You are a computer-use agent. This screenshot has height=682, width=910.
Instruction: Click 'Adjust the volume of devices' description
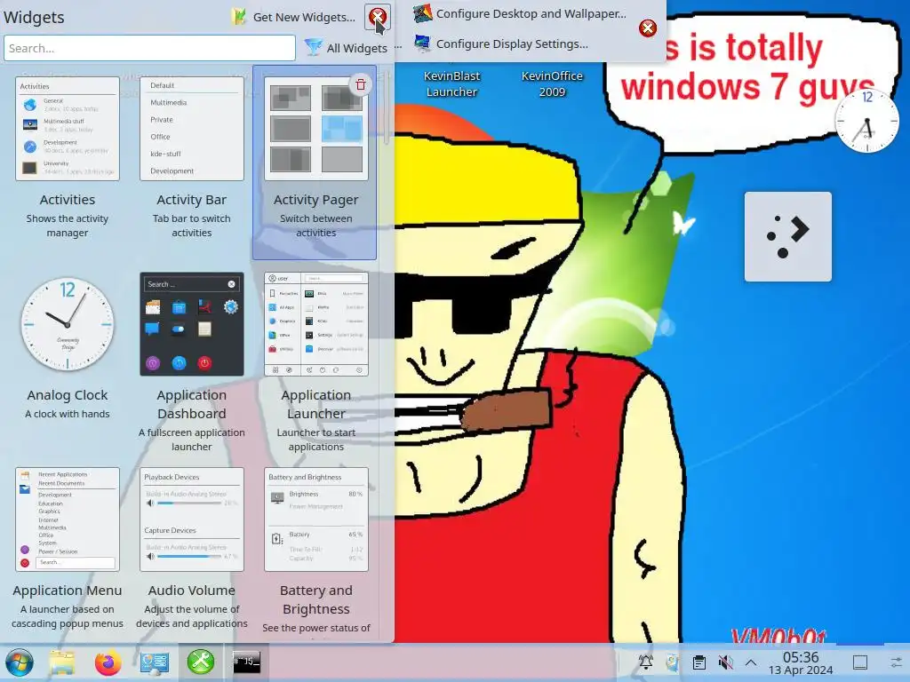[x=192, y=616]
